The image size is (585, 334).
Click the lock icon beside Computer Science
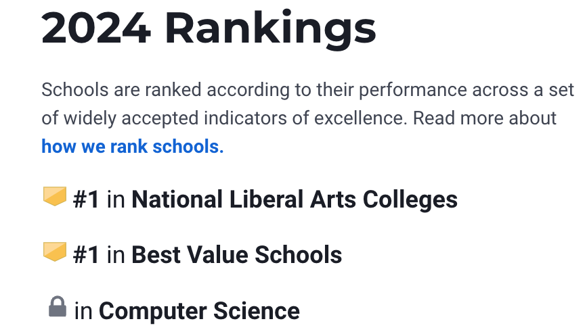[x=58, y=307]
